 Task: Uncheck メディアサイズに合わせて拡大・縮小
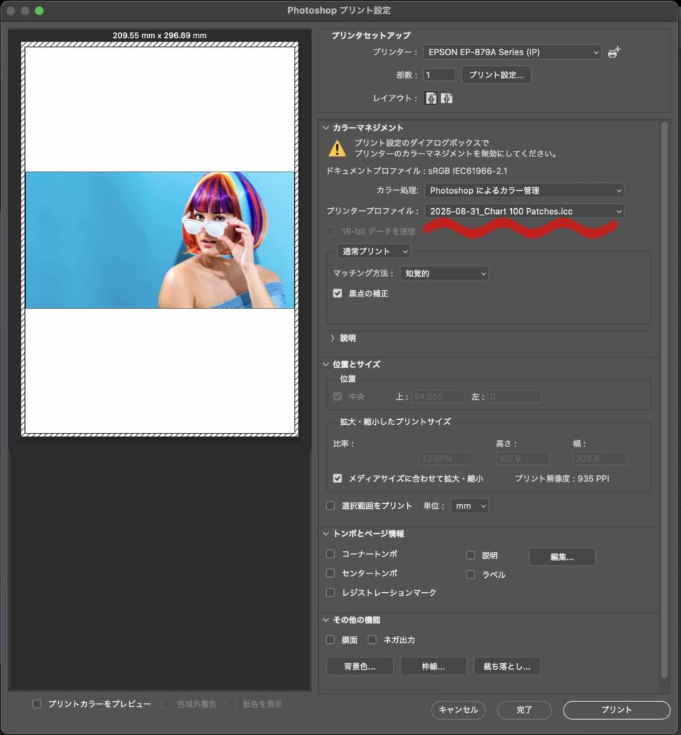[338, 479]
